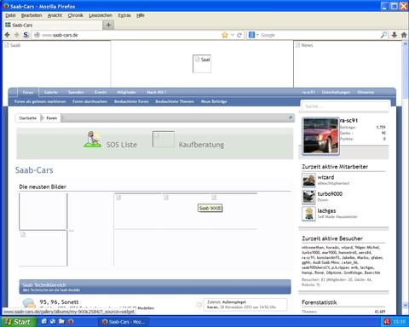Open the downloads arrow icon
Screen dimensions: 409x327
tap(395, 35)
